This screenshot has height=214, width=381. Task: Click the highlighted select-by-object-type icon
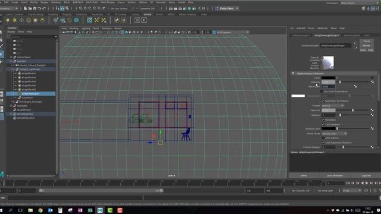62,8
